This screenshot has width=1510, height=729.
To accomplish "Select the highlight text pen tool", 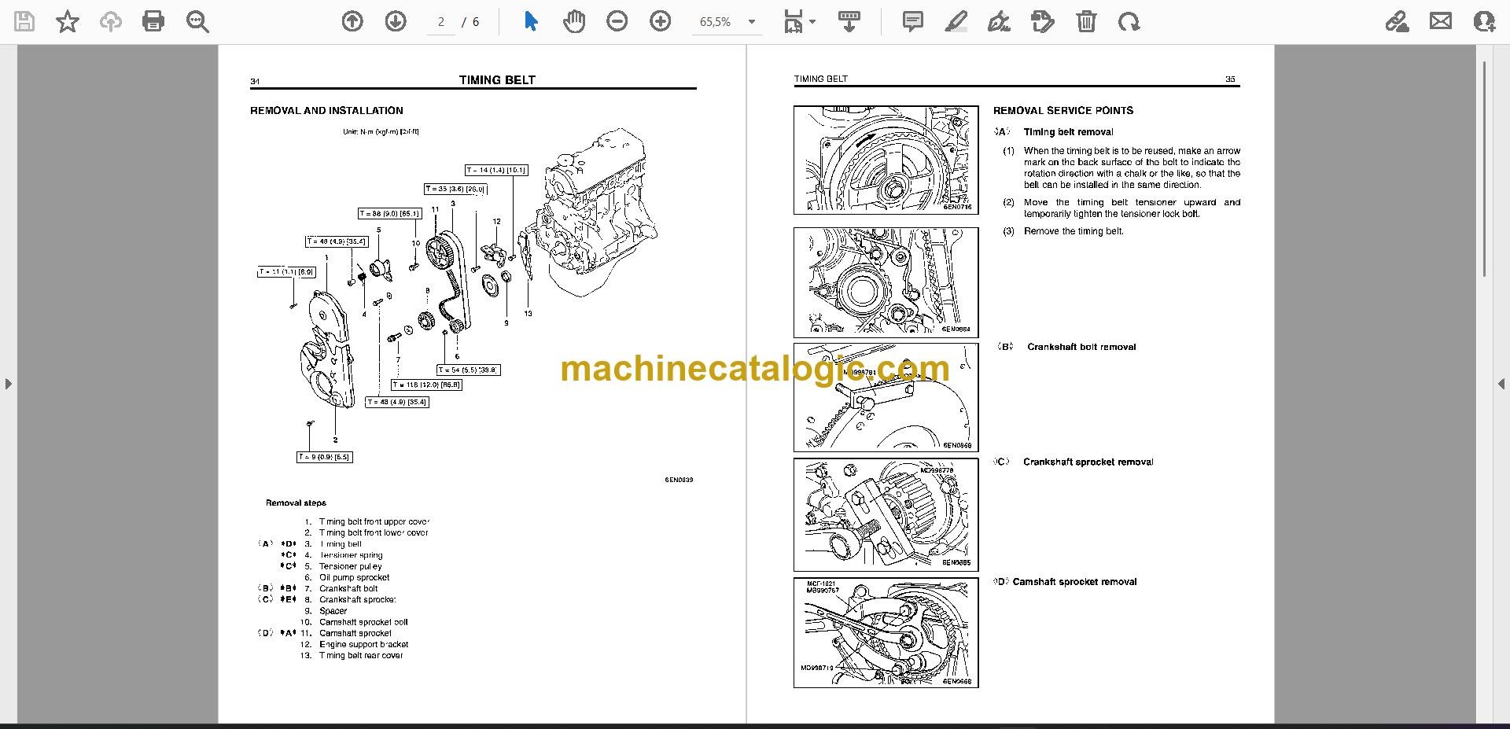I will coord(956,22).
